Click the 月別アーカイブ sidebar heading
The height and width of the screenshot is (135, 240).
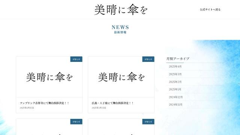click(178, 58)
